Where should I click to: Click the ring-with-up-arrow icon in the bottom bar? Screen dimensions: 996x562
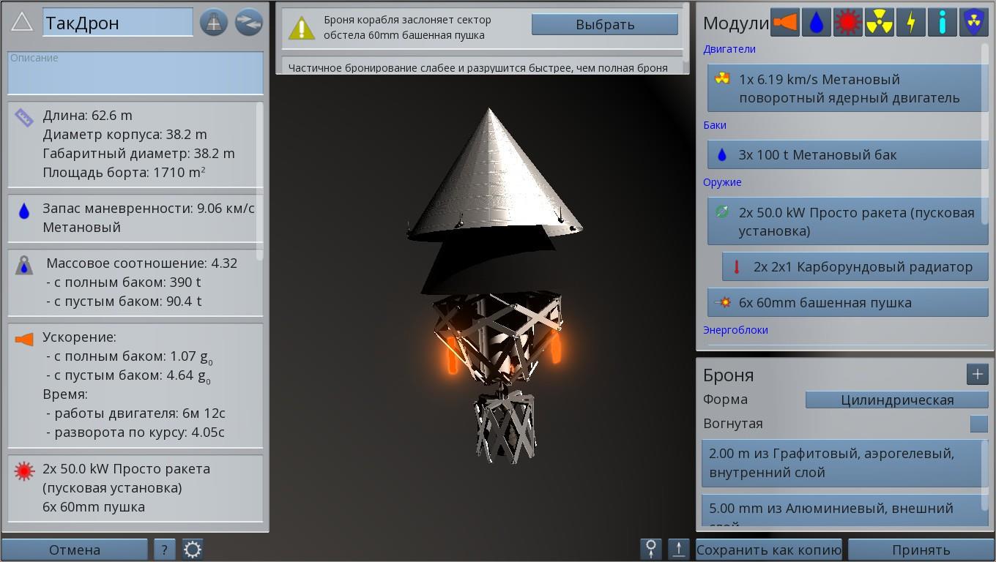[650, 550]
